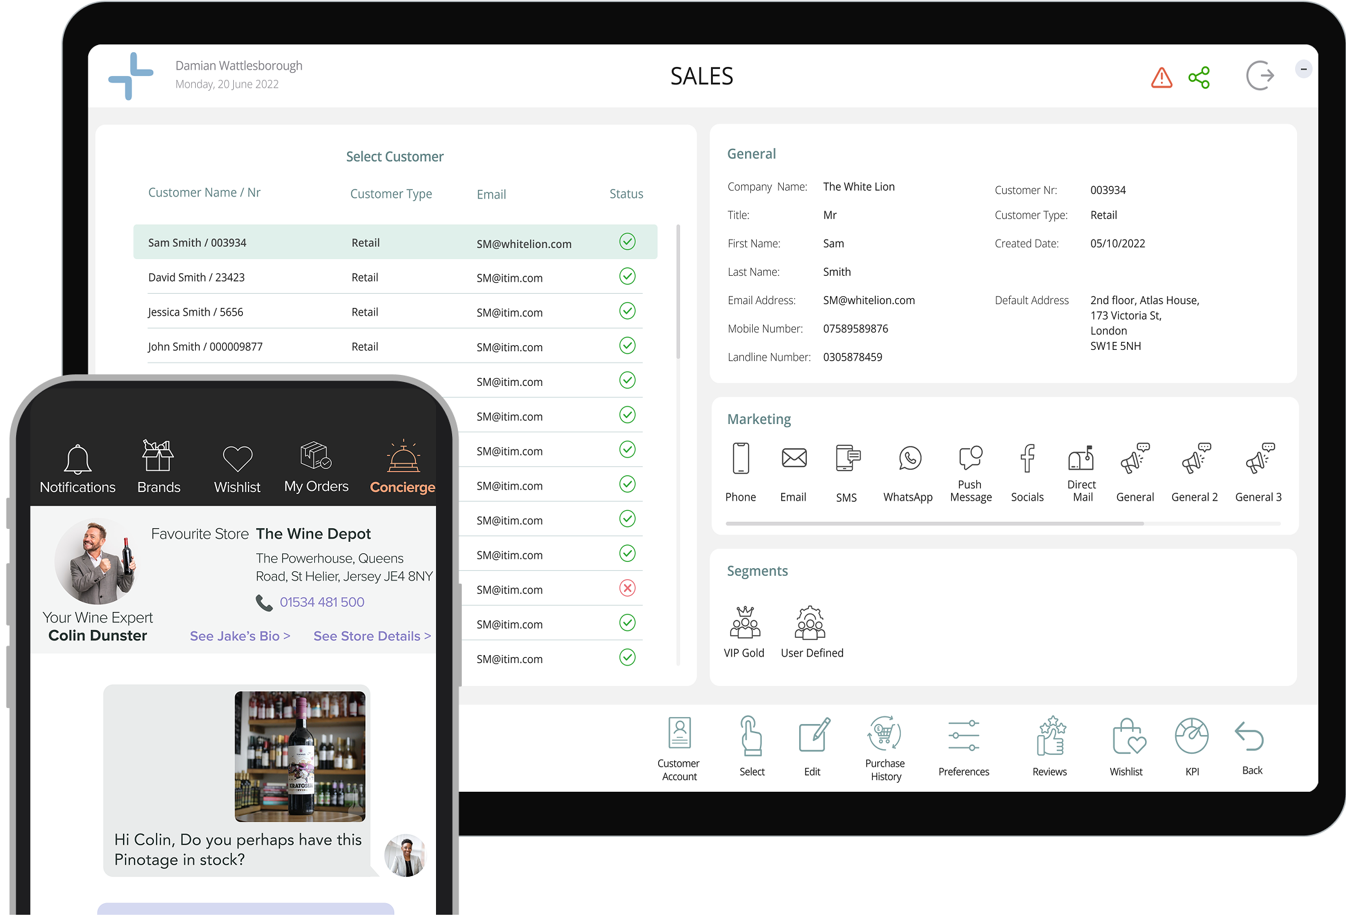
Task: Click the Back arrow button
Action: coord(1251,747)
